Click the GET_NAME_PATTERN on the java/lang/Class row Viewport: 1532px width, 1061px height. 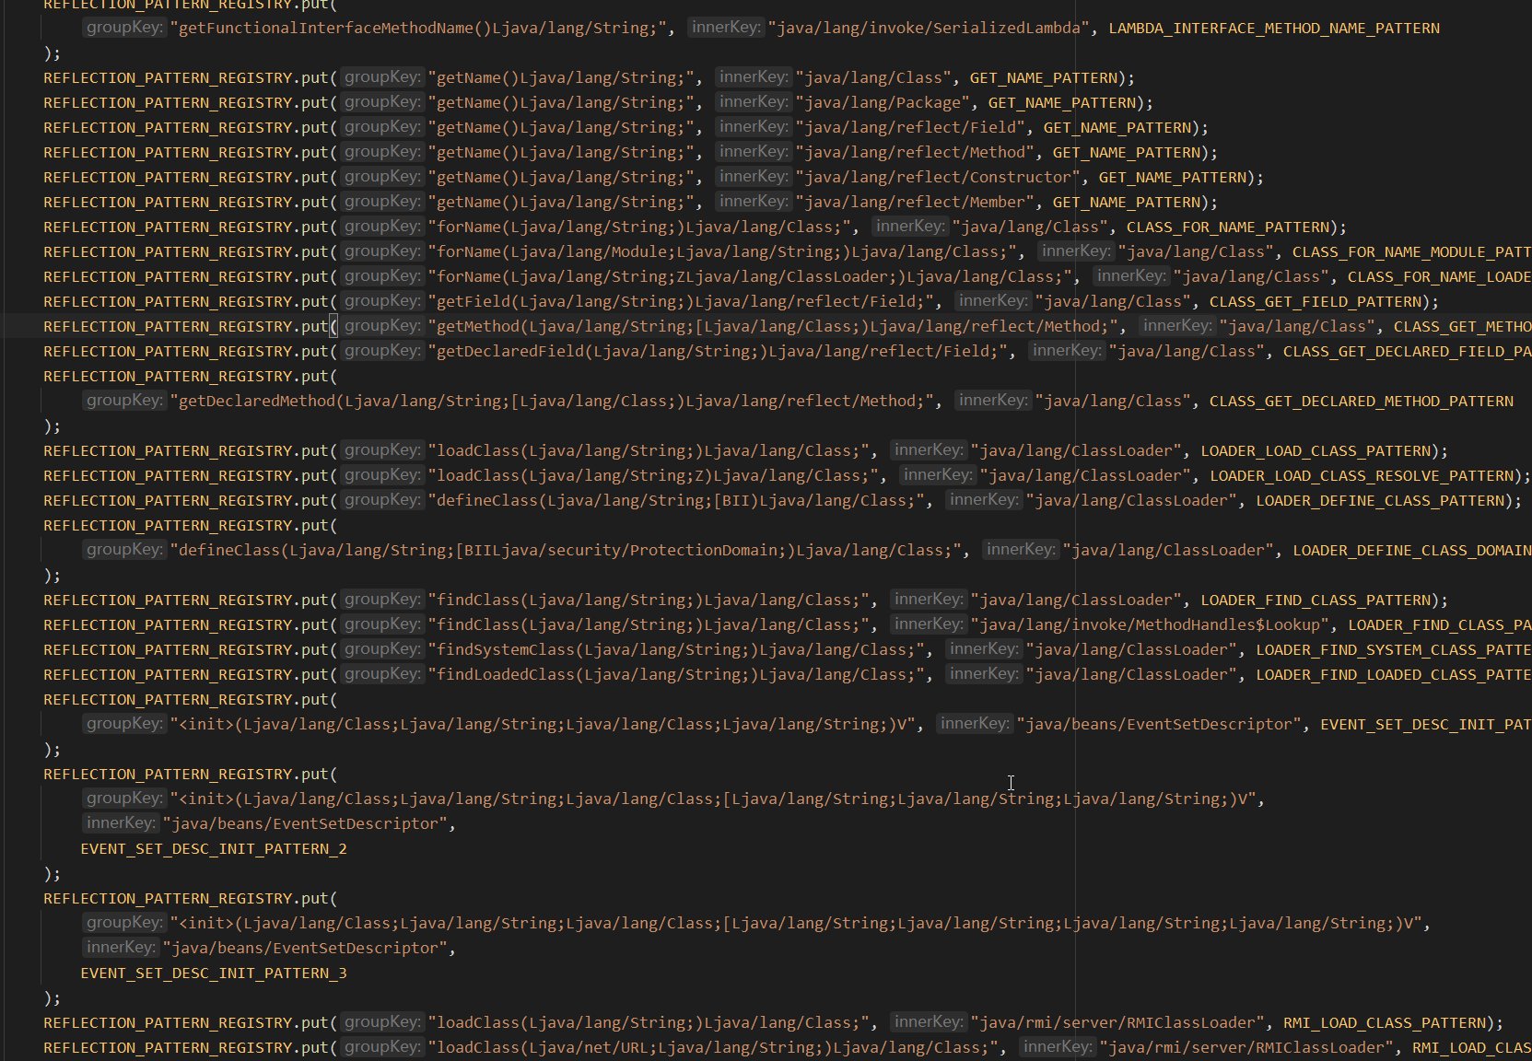coord(1044,78)
